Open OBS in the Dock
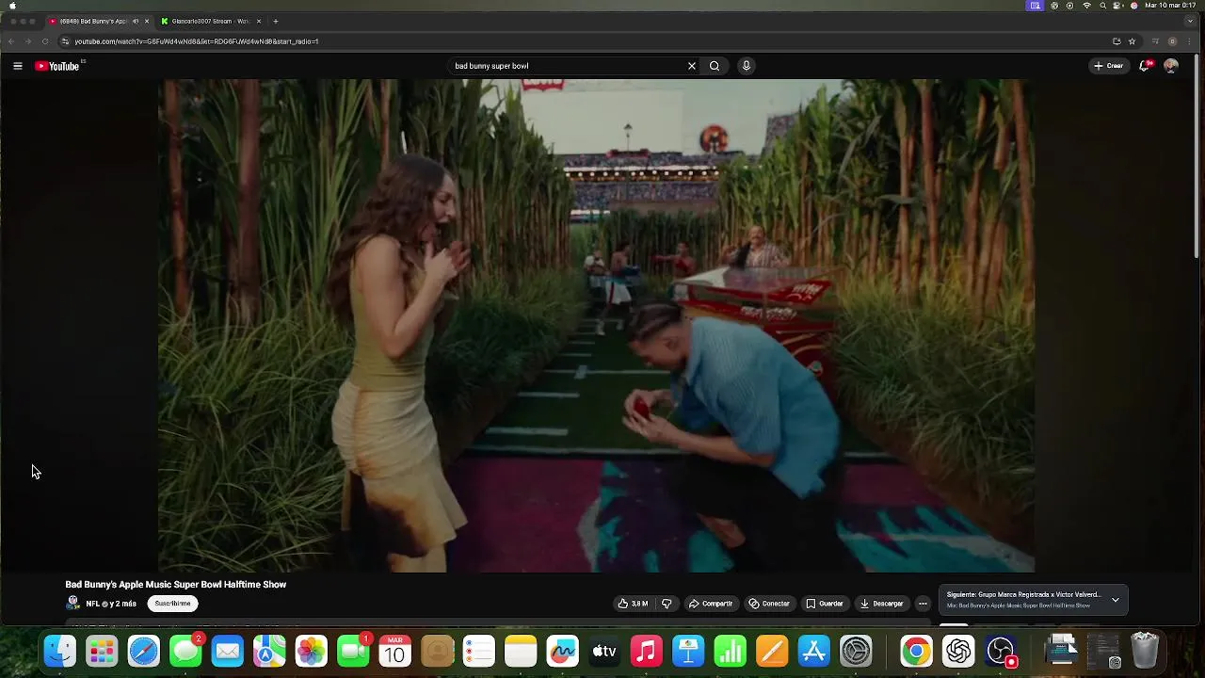 pos(1001,652)
